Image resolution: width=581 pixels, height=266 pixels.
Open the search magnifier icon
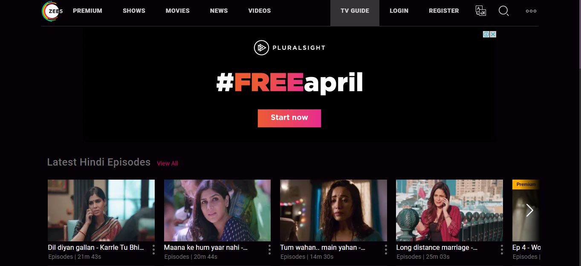(504, 11)
